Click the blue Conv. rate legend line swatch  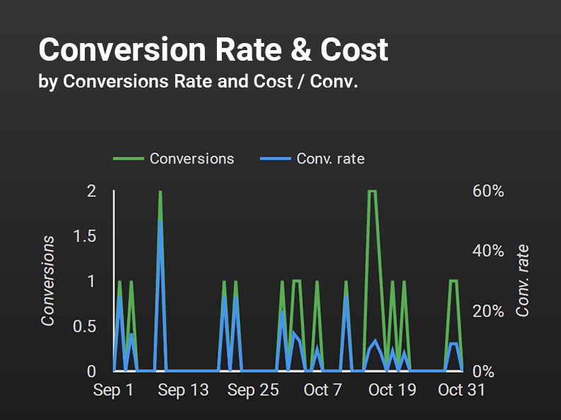tap(274, 159)
